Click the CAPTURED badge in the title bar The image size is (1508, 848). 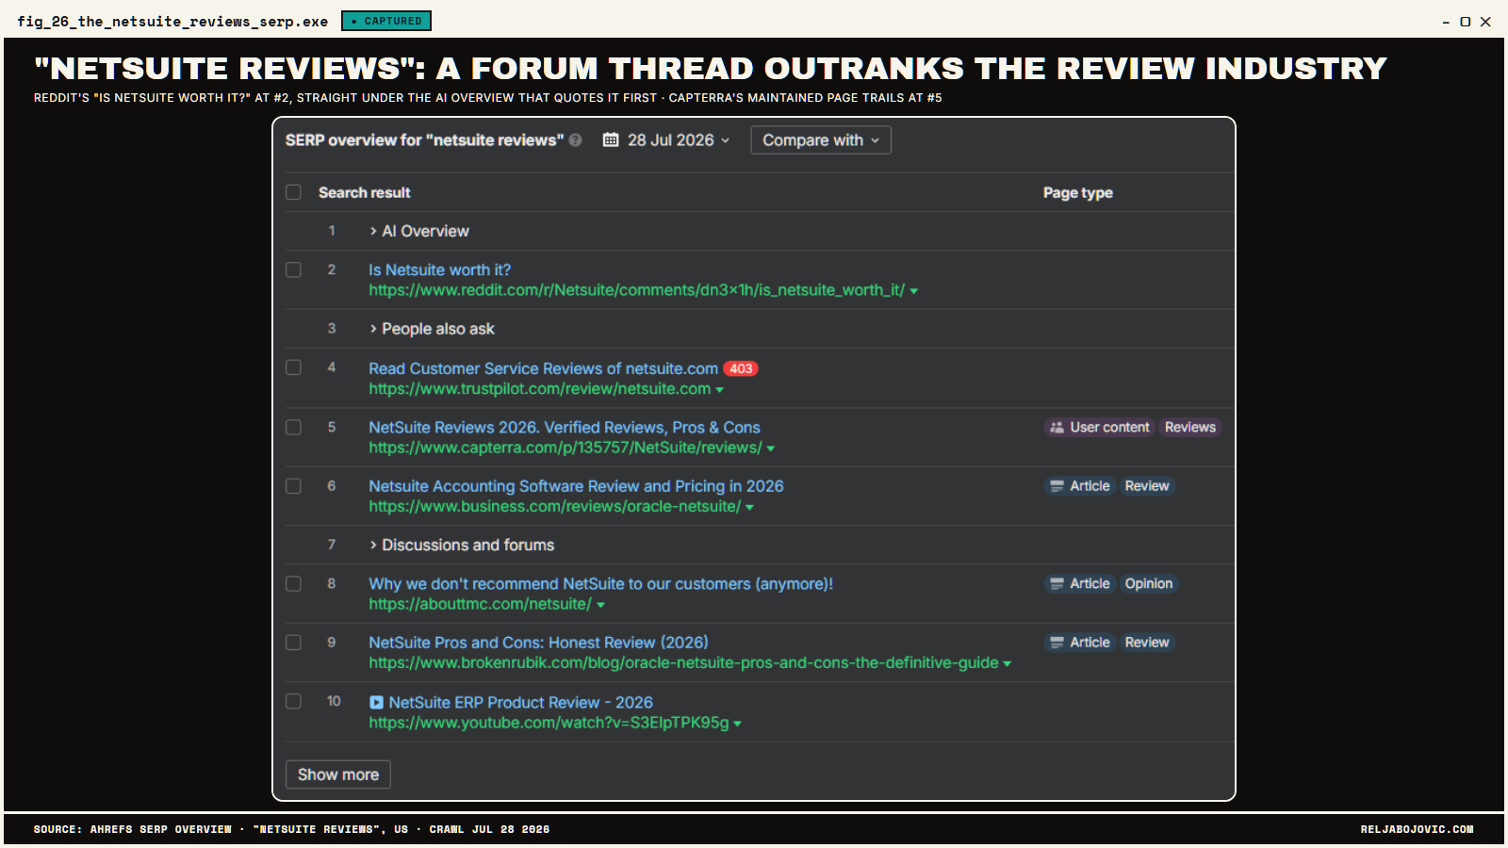386,21
